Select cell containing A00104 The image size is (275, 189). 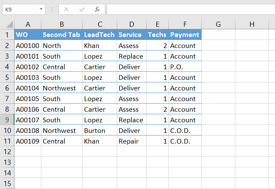[28, 88]
